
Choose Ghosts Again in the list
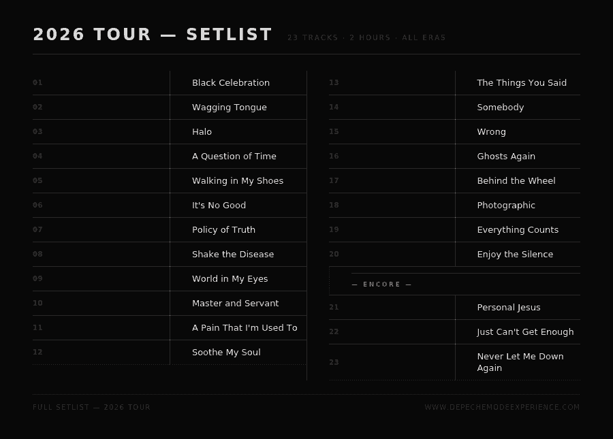506,157
